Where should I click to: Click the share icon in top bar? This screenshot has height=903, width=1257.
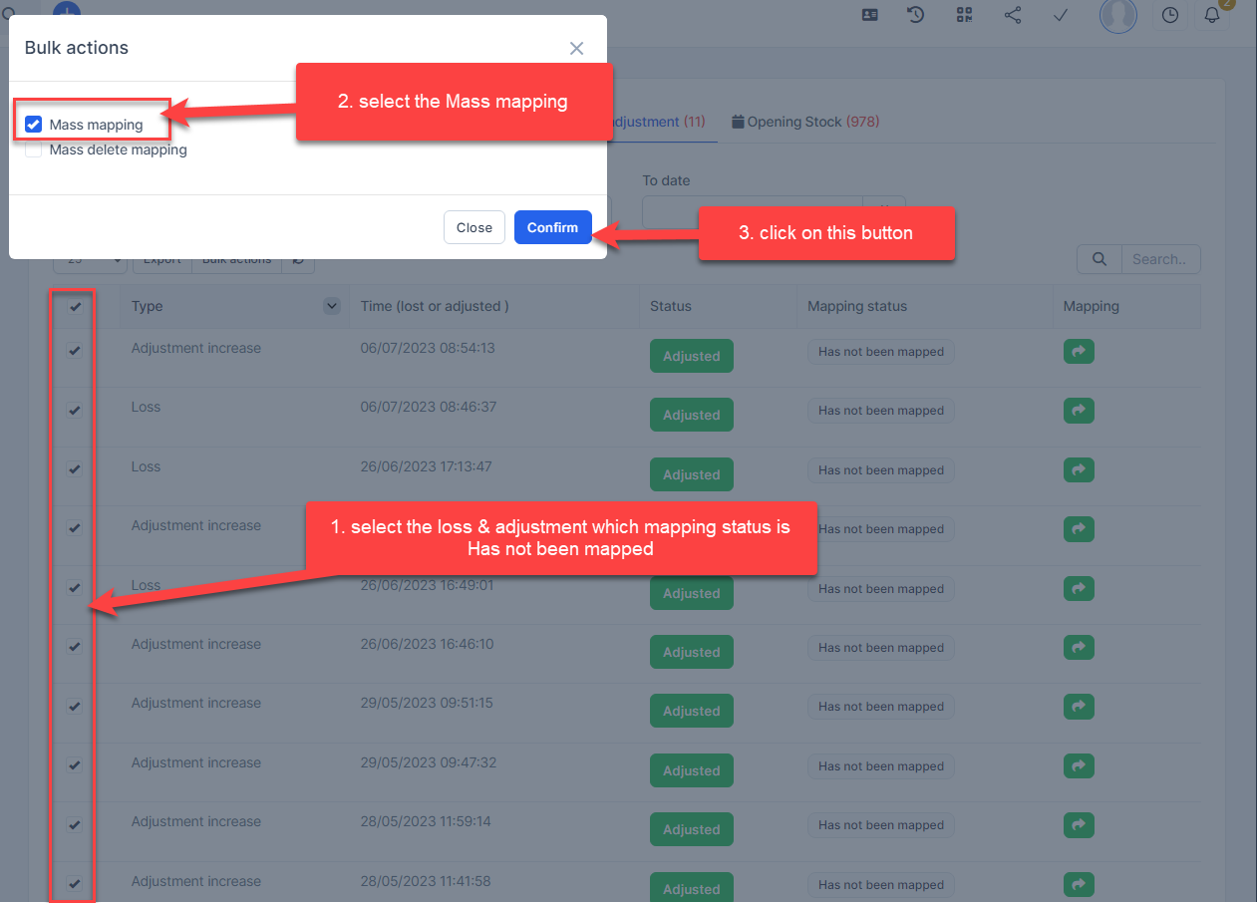[1013, 15]
